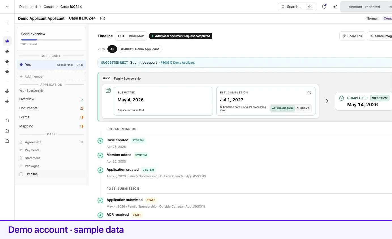Click the AOR received timeline marker
The image size is (392, 239).
click(100, 215)
